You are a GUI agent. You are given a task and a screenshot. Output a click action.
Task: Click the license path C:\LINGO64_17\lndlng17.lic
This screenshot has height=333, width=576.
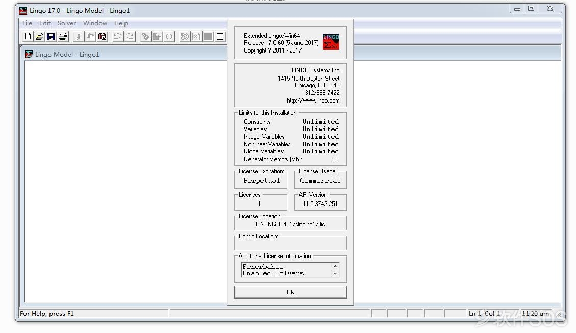(x=290, y=224)
